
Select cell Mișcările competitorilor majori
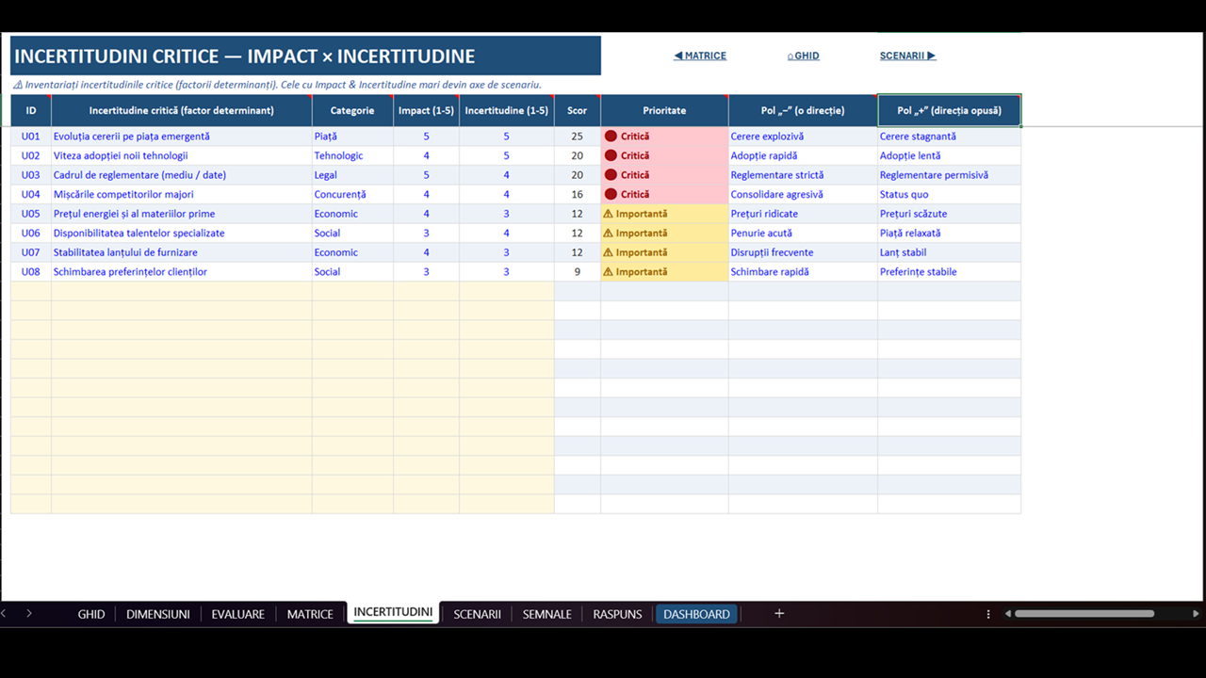[182, 195]
